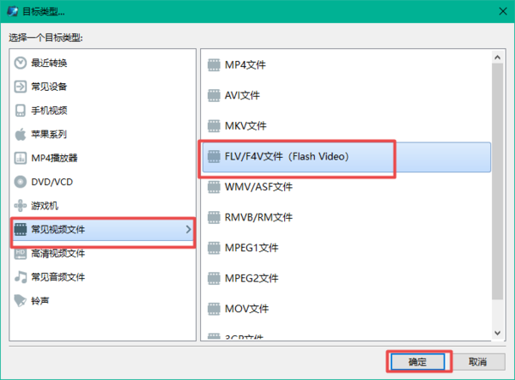Click the clock icon beside 最近转换
515x380 pixels.
click(x=21, y=63)
